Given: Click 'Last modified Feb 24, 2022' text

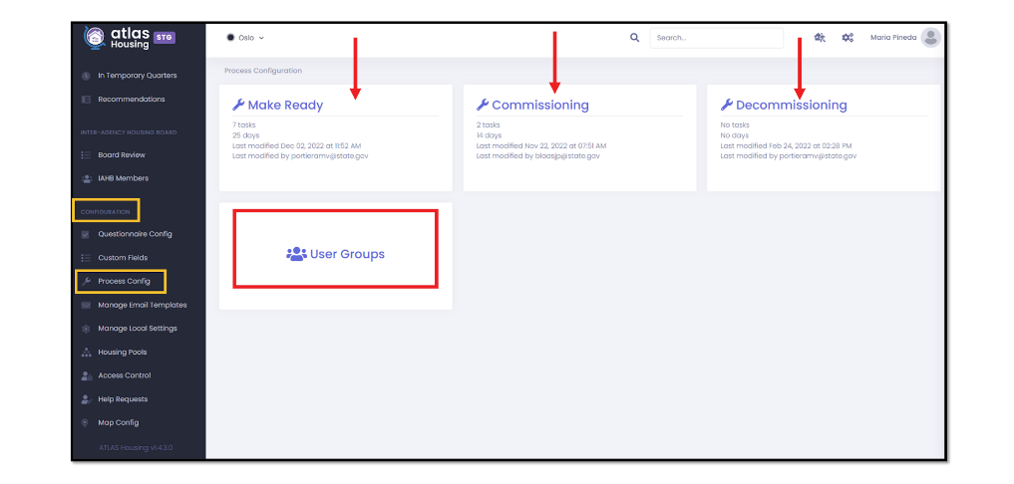Looking at the screenshot, I should 786,146.
